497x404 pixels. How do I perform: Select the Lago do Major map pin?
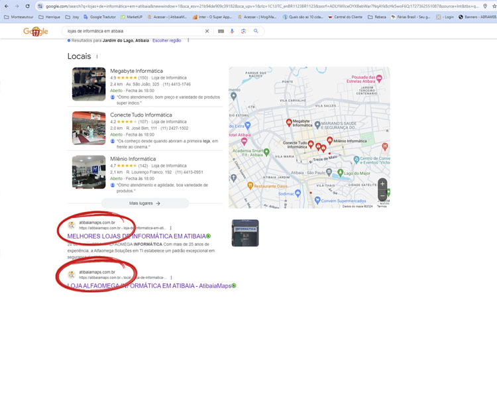click(x=340, y=173)
